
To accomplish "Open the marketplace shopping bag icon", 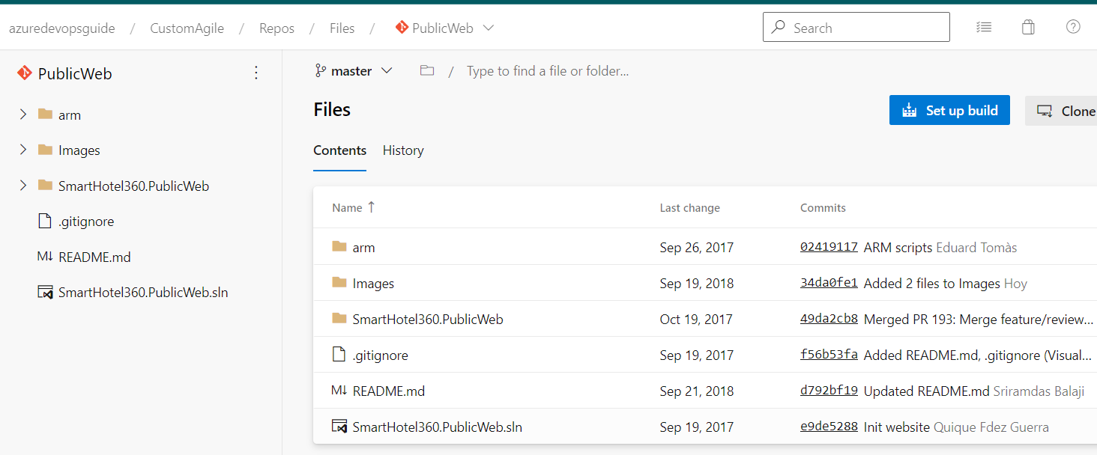I will pyautogui.click(x=1028, y=28).
